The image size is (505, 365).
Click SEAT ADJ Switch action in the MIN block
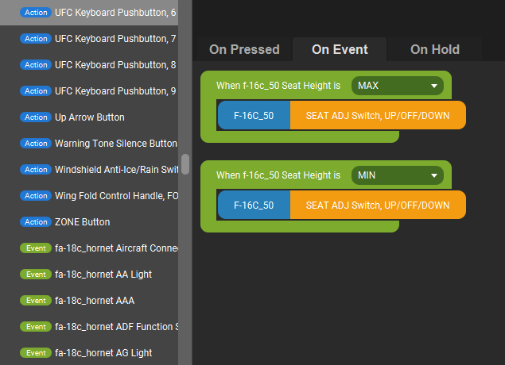377,206
